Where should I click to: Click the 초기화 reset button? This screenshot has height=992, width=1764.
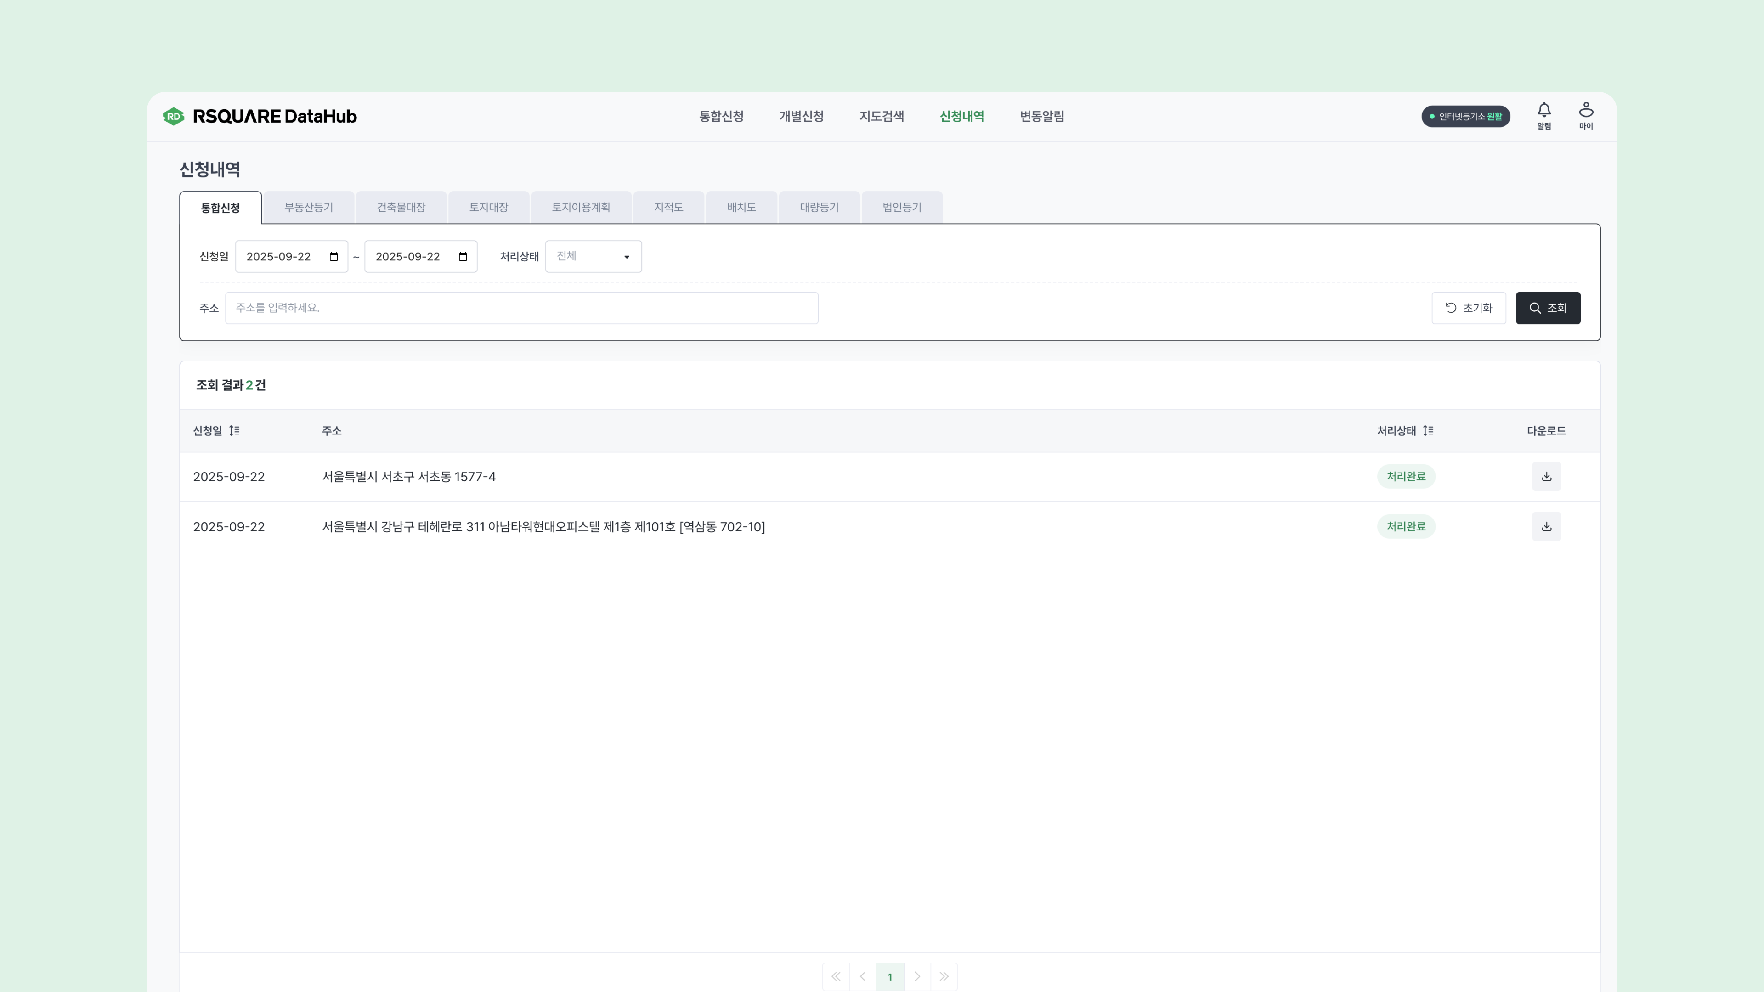tap(1468, 308)
